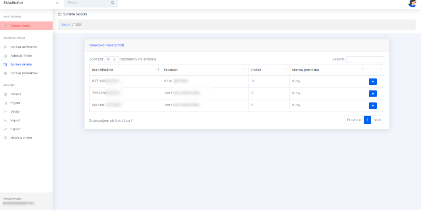
Task: Open Google login settings
Action: tap(20, 26)
